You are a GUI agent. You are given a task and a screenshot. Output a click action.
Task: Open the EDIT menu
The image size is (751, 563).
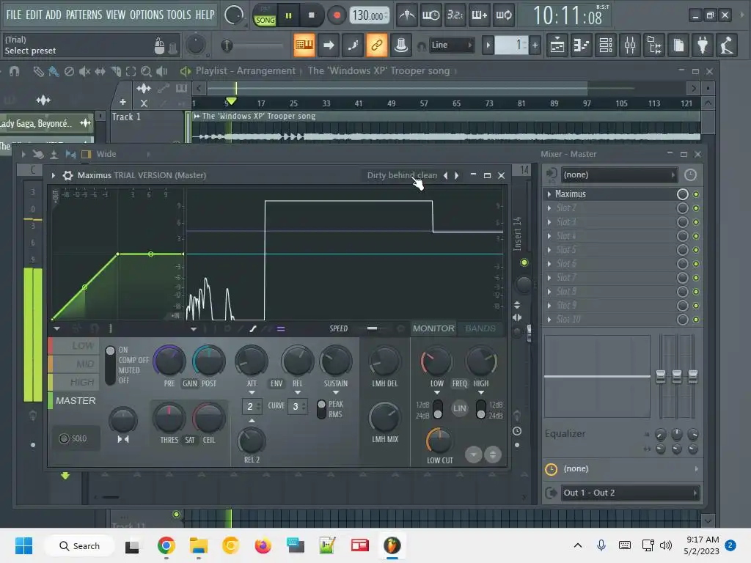(x=34, y=15)
